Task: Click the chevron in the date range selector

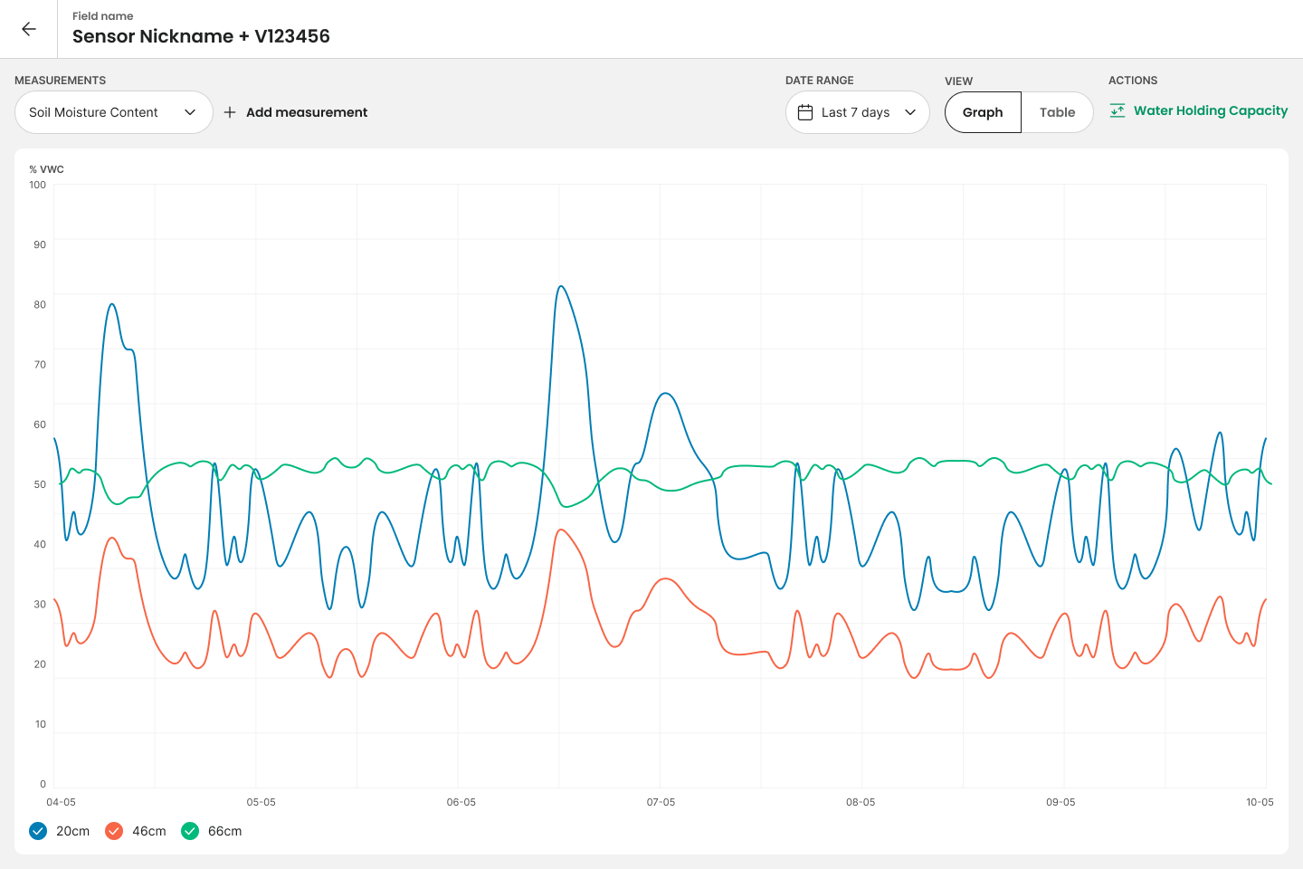Action: [910, 112]
